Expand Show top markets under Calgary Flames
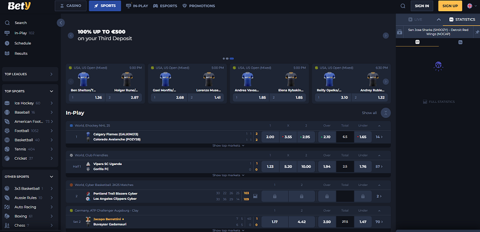480x232 pixels. (228, 146)
